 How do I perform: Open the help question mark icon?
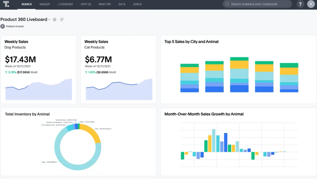tap(300, 4)
